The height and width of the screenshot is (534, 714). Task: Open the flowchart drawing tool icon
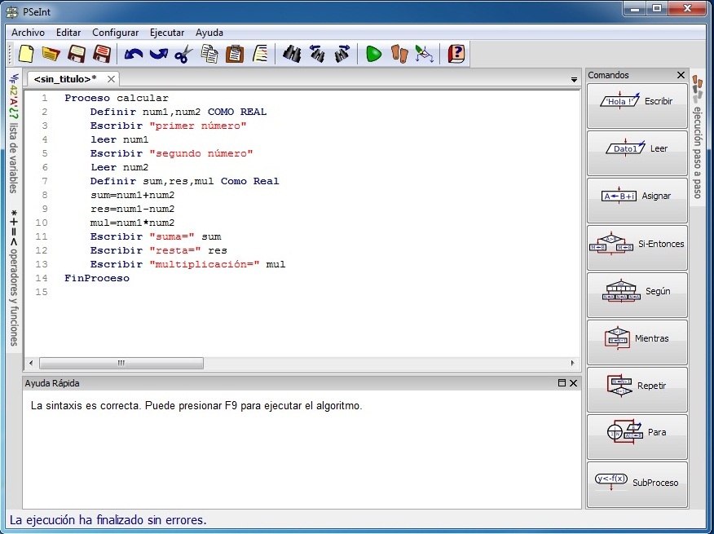click(x=424, y=54)
